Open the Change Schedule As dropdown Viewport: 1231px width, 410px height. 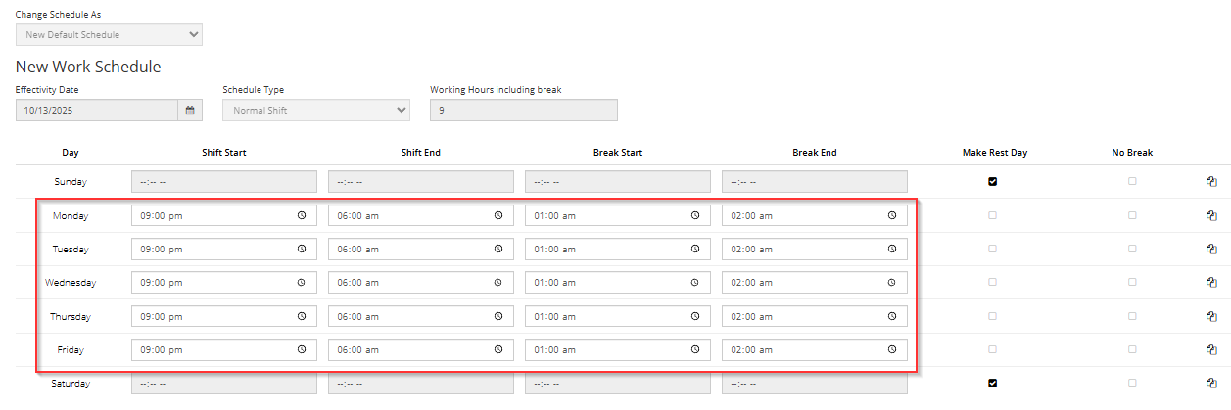tap(109, 35)
